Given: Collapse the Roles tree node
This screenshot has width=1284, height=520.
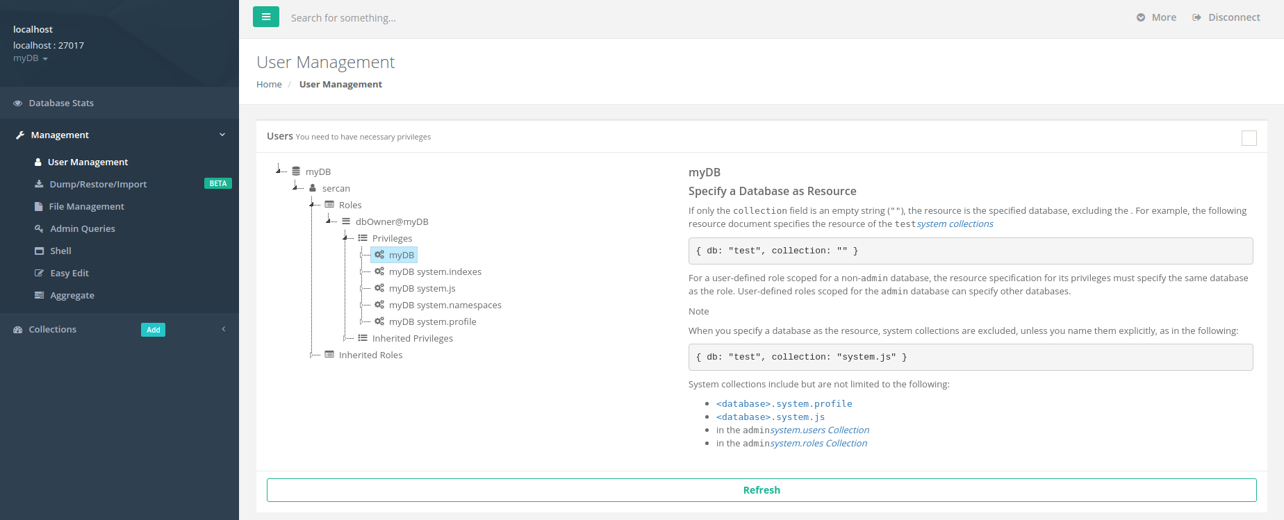Looking at the screenshot, I should (x=312, y=205).
